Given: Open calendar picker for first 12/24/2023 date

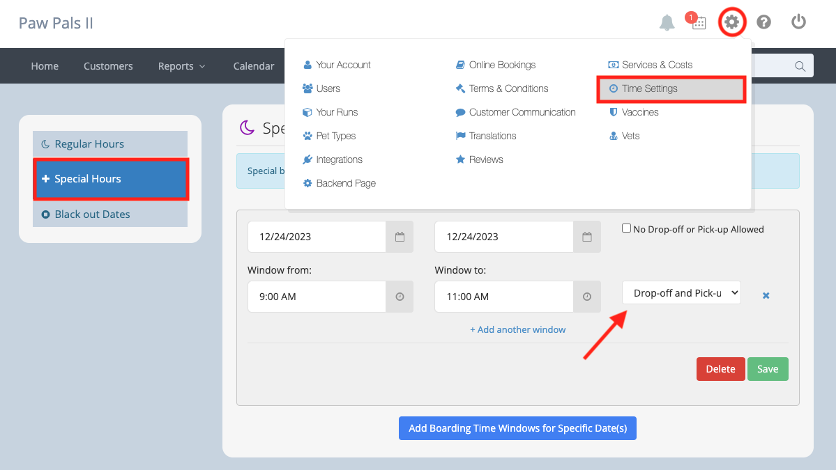Looking at the screenshot, I should pos(400,237).
